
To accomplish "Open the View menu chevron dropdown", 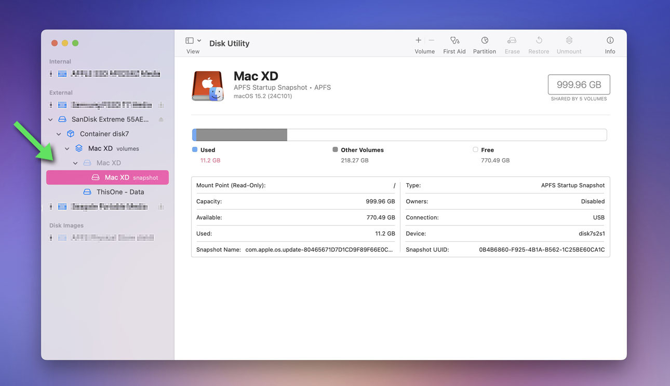I will coord(199,40).
